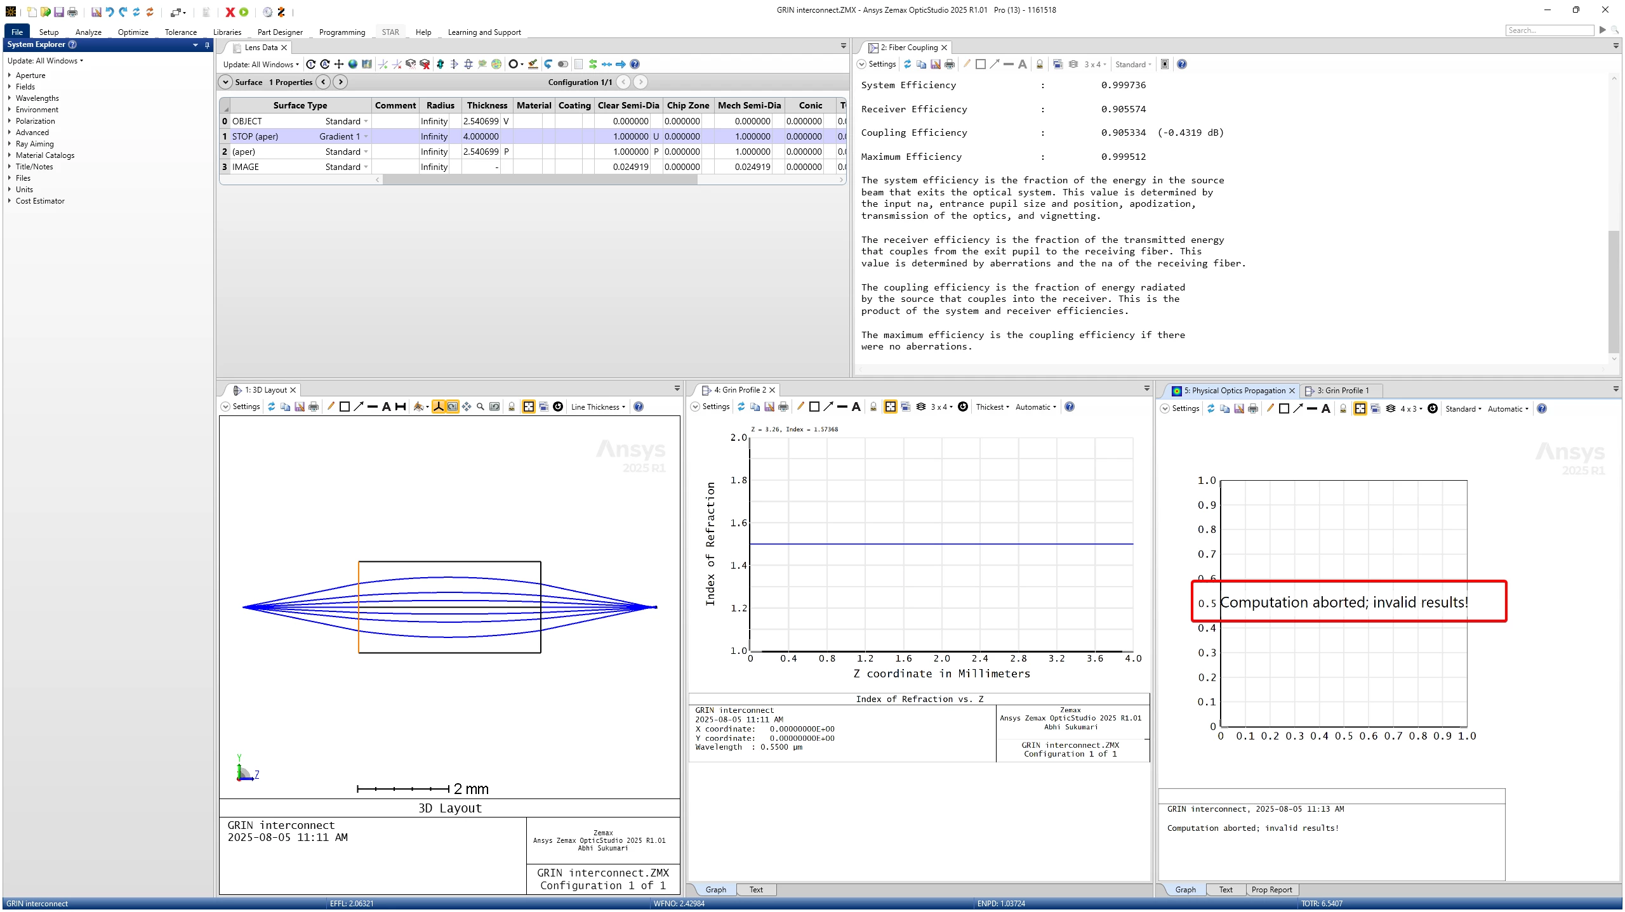Save the Grin Profile 2 window image

(769, 407)
